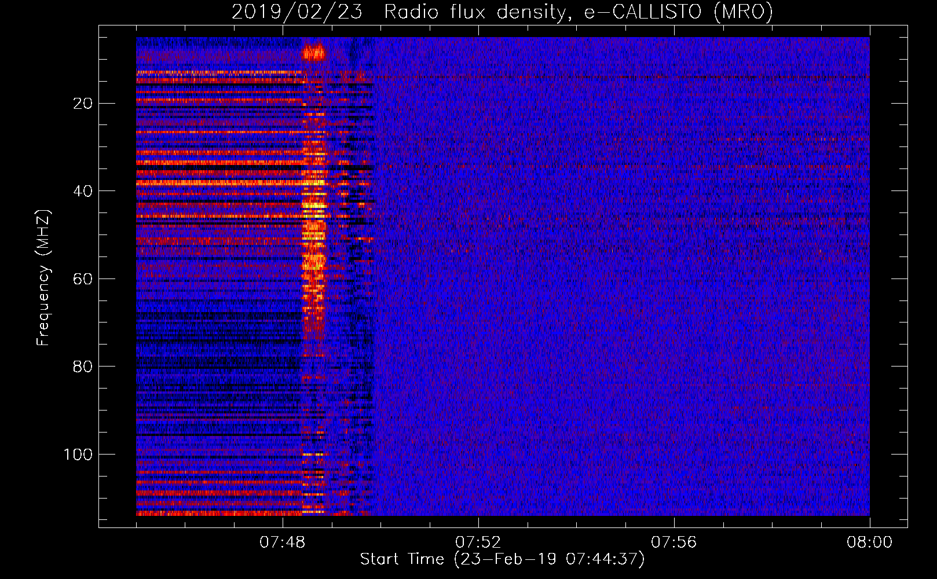The height and width of the screenshot is (579, 937).
Task: Click the 40 frequency tick label
Action: click(x=83, y=191)
